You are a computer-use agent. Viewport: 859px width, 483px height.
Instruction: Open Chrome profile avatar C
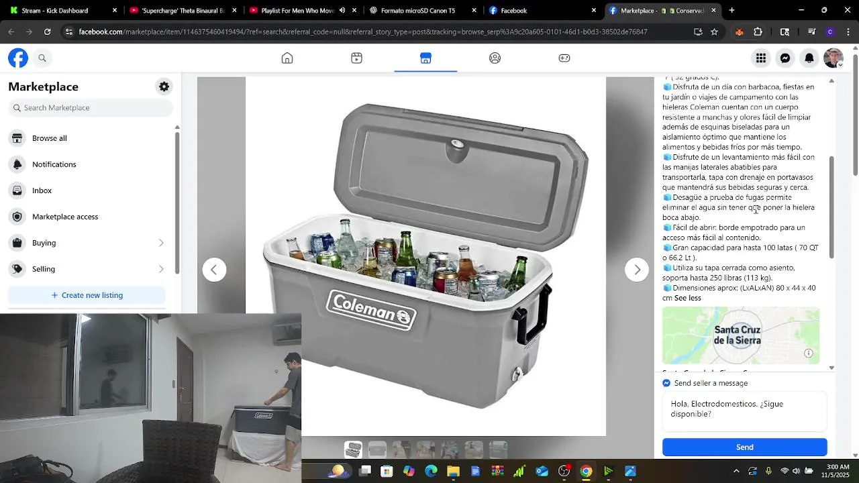coord(830,32)
